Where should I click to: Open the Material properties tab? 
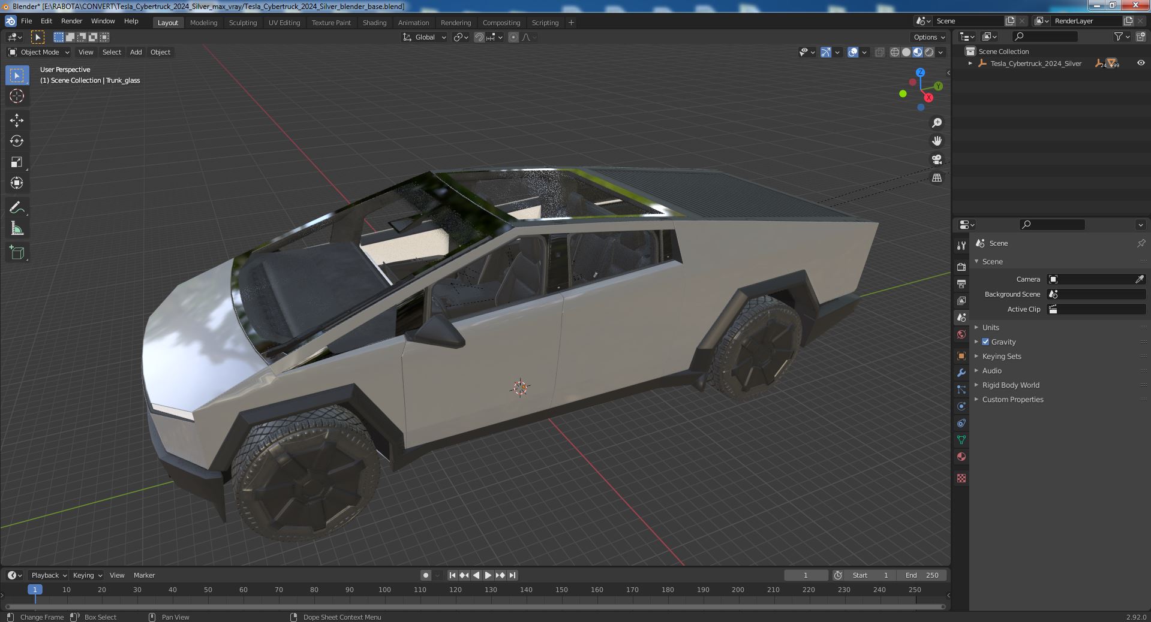point(961,457)
